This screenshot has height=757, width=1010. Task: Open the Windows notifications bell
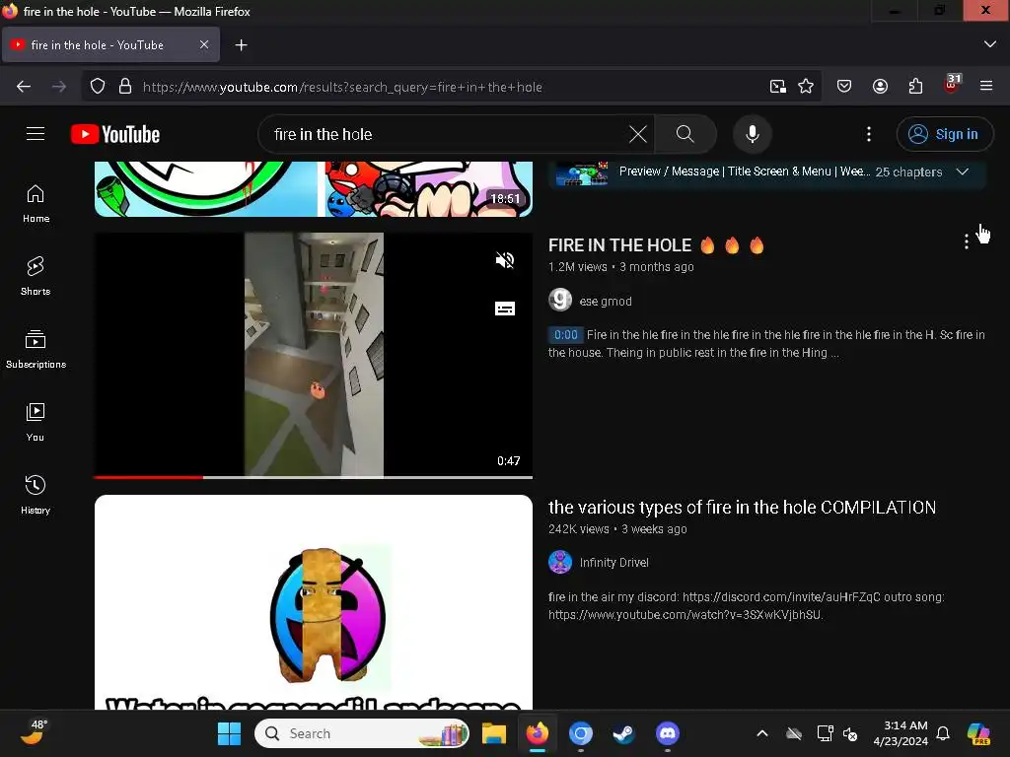[943, 733]
